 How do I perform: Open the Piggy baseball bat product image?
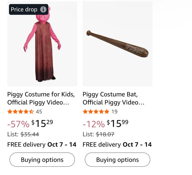click(118, 44)
